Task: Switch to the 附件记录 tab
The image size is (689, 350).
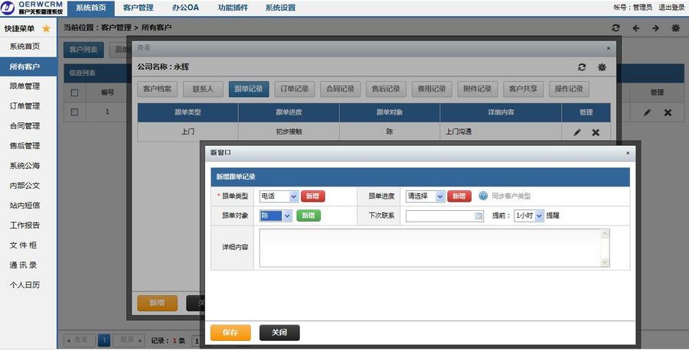Action: [x=477, y=89]
